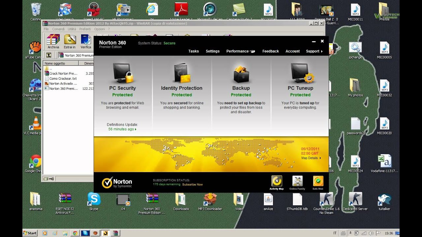Open Google Chrome desktop shortcut
422x237 pixels.
coord(35,164)
